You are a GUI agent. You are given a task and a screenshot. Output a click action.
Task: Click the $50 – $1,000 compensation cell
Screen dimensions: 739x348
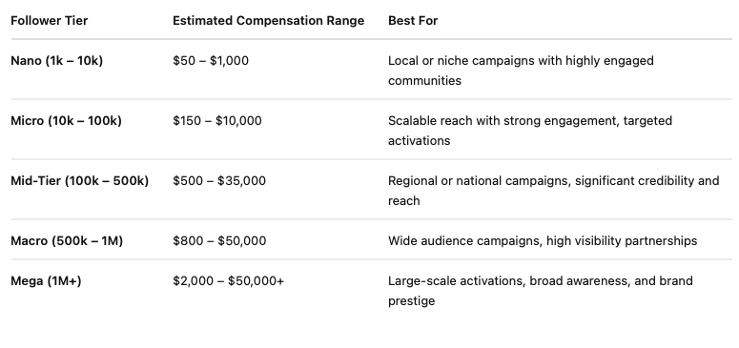211,61
